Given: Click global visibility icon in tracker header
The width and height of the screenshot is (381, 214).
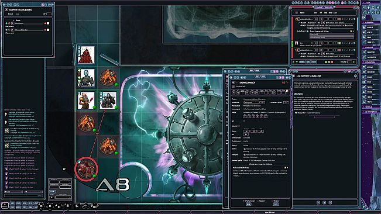Looking at the screenshot, I should (297, 13).
